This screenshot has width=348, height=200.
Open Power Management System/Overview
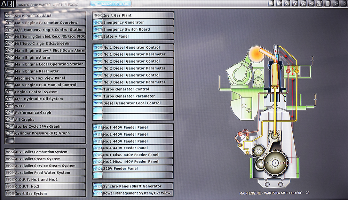133,193
